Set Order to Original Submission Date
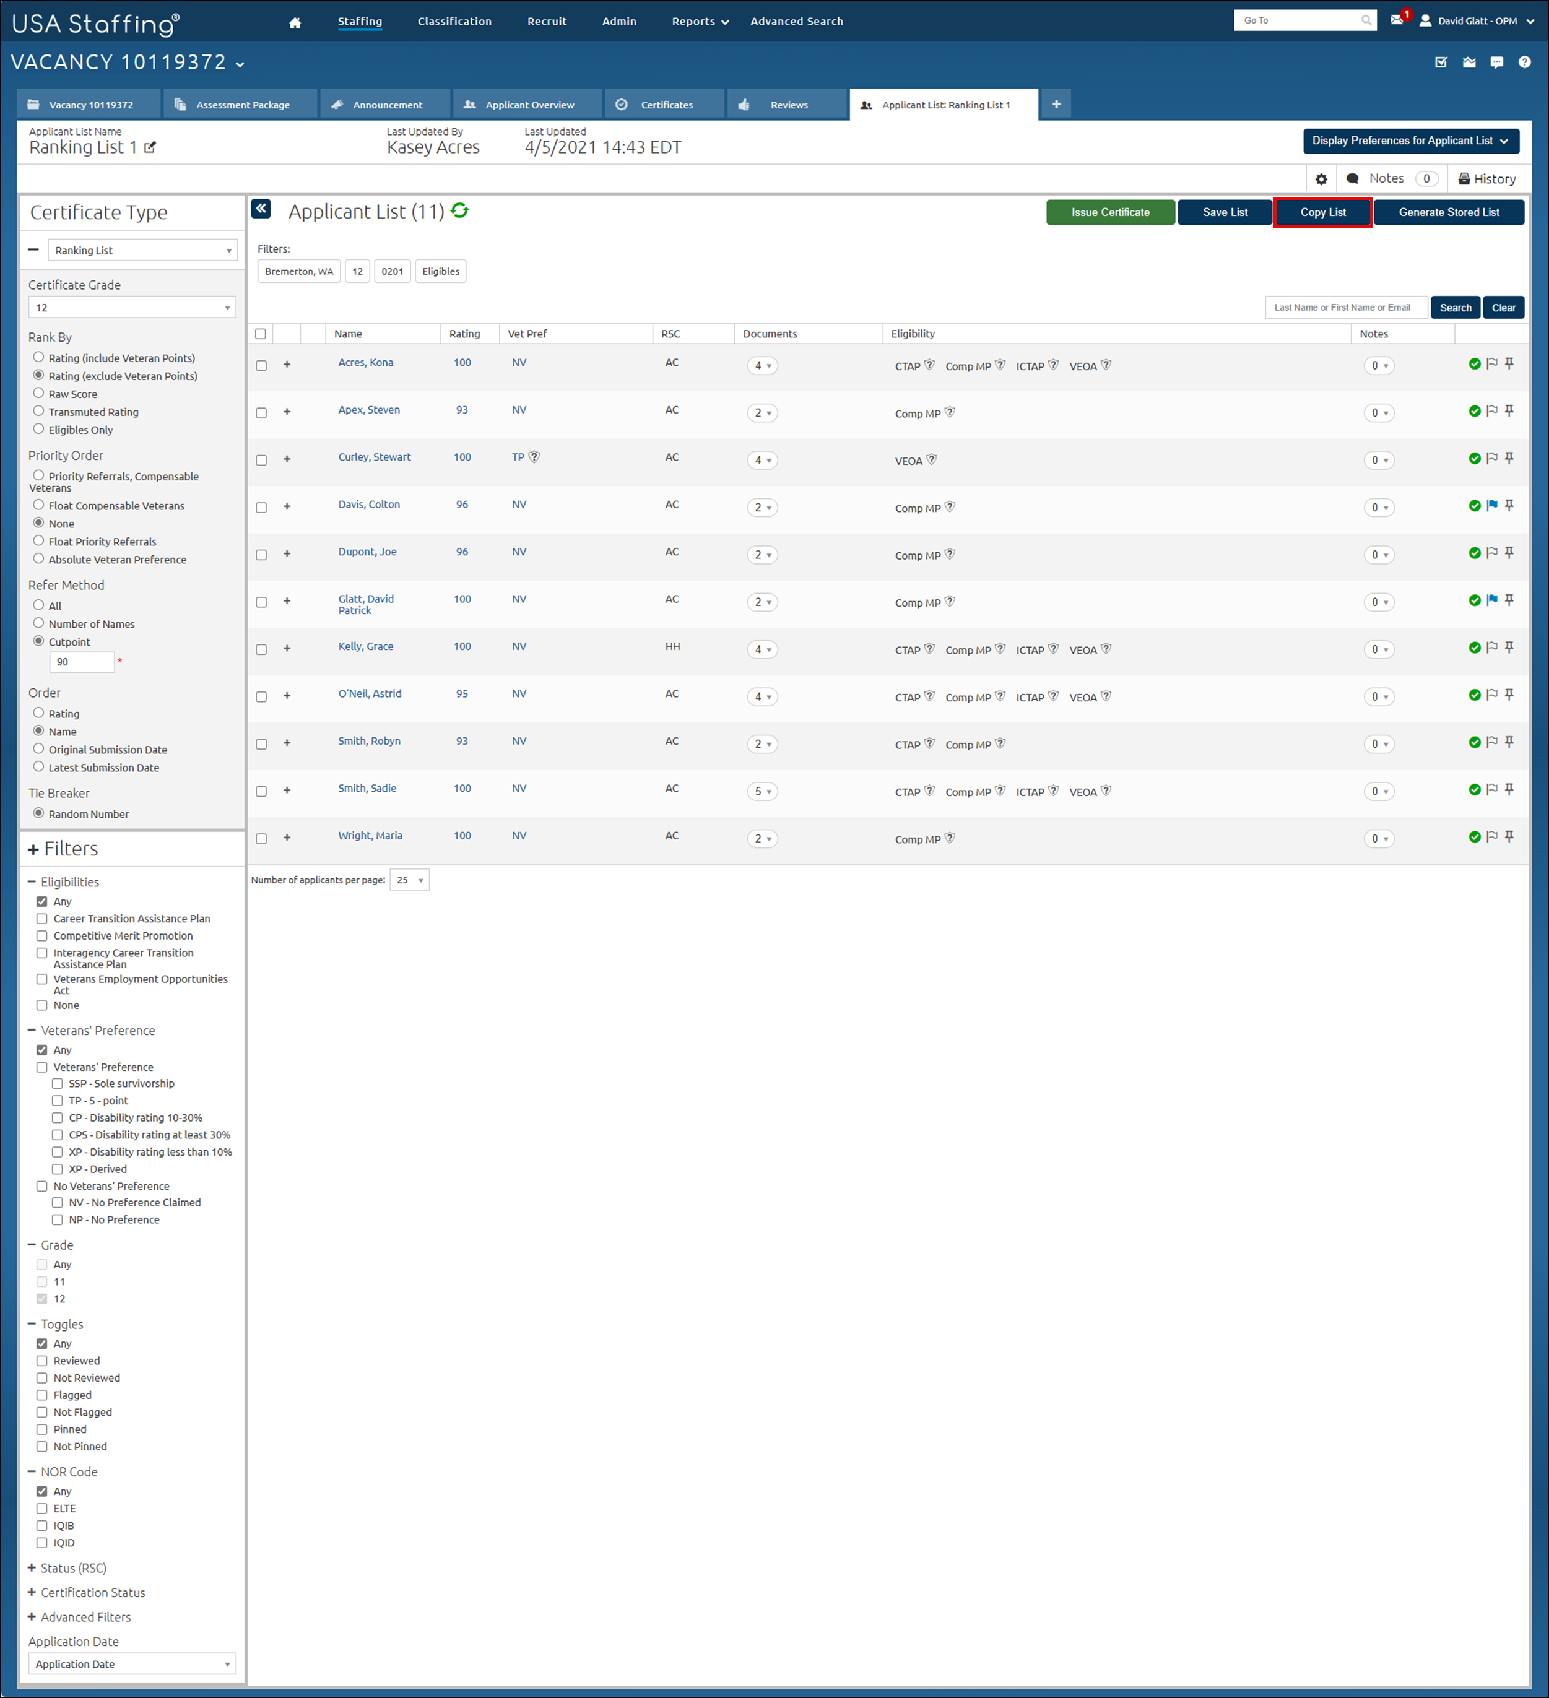Image resolution: width=1549 pixels, height=1698 pixels. click(x=39, y=749)
